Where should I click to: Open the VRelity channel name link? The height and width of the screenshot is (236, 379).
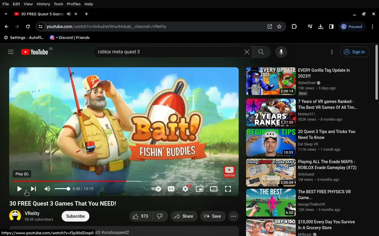pyautogui.click(x=32, y=213)
